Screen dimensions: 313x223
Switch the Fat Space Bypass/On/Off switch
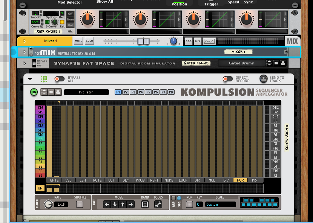point(34,63)
